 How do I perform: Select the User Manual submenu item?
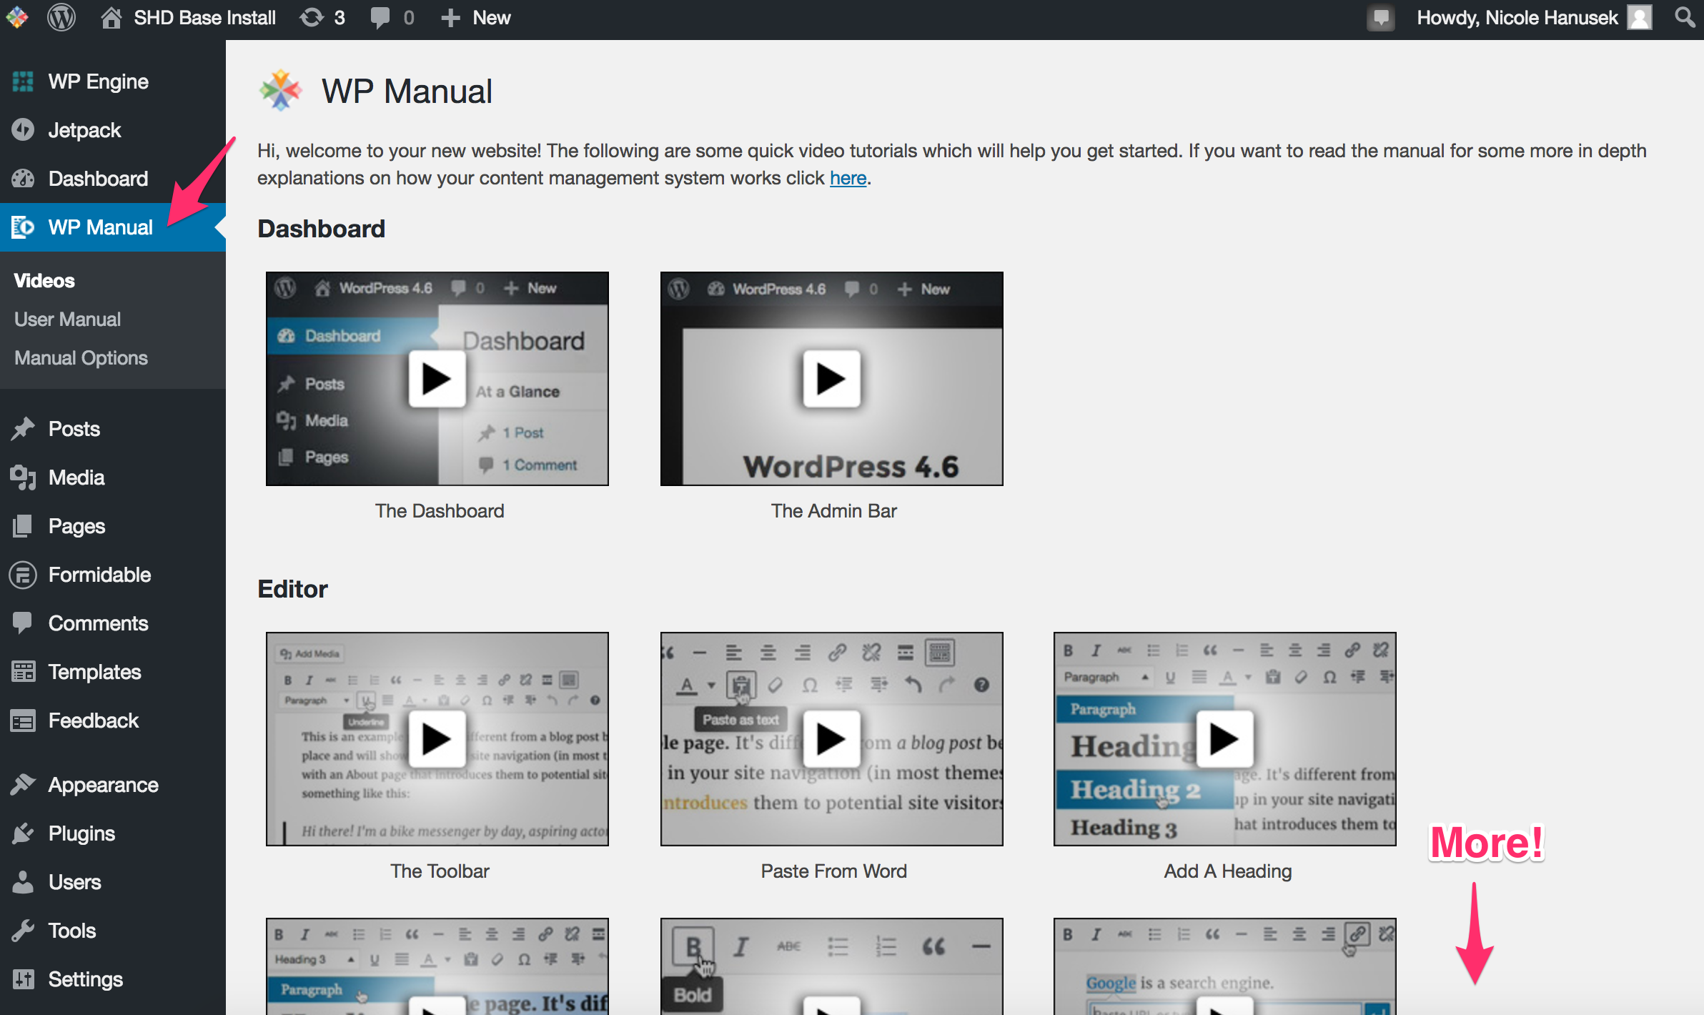[x=67, y=320]
